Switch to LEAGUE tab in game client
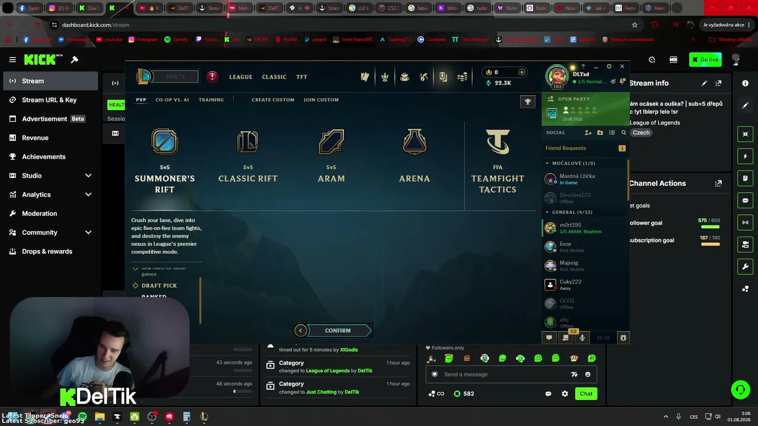 click(x=240, y=77)
